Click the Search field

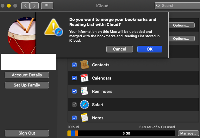(177, 6)
